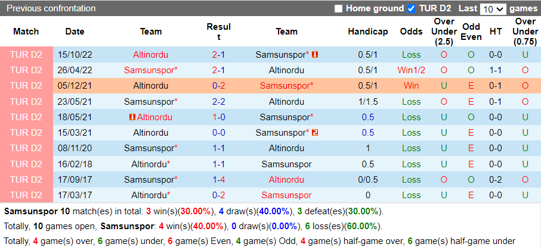Click the 1-1 HT score on 26/04/22 row

click(x=496, y=70)
